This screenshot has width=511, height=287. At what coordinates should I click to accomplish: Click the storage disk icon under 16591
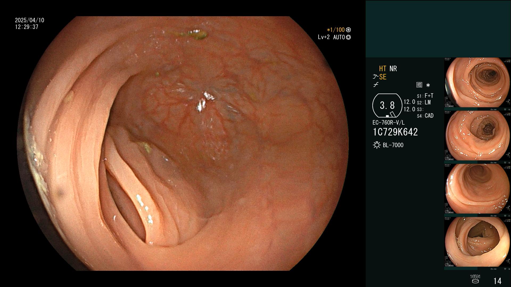[475, 281]
